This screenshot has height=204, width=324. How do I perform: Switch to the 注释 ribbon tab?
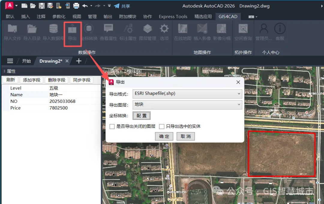[x=41, y=16]
